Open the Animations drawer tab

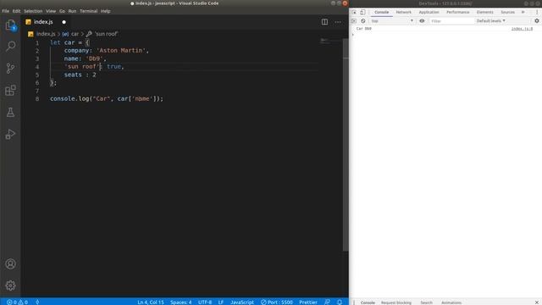pyautogui.click(x=451, y=302)
